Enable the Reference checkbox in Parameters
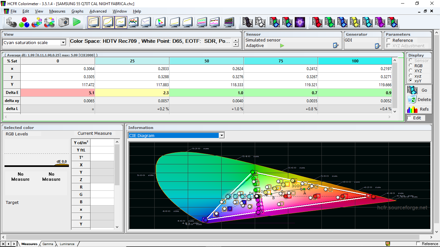Viewport: 440px width, 247px height. (388, 41)
